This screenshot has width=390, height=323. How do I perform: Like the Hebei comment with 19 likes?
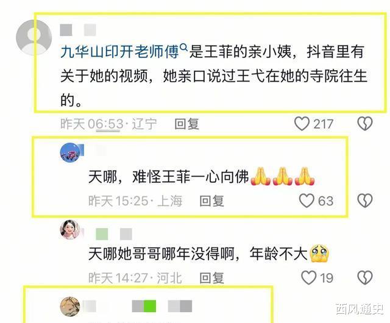point(309,277)
